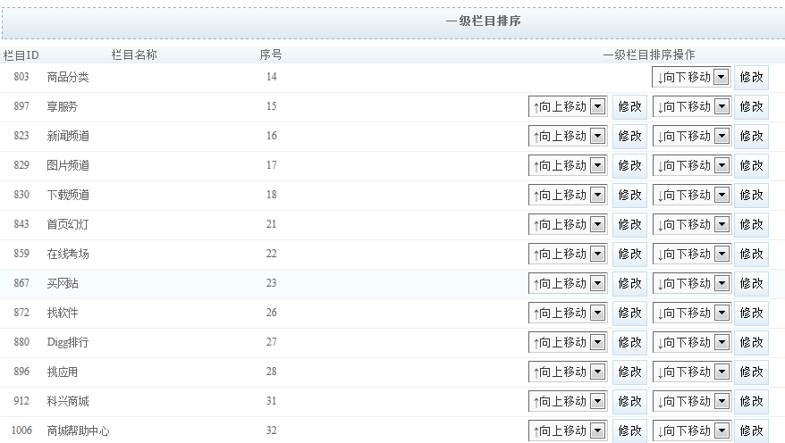Click 修改 next to 向上移动 for 新闻频道
Viewport: 785px width, 443px height.
click(629, 137)
